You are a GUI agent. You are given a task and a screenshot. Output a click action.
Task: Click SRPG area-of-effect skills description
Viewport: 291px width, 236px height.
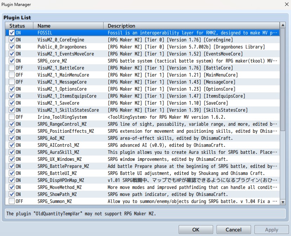pyautogui.click(x=170, y=138)
